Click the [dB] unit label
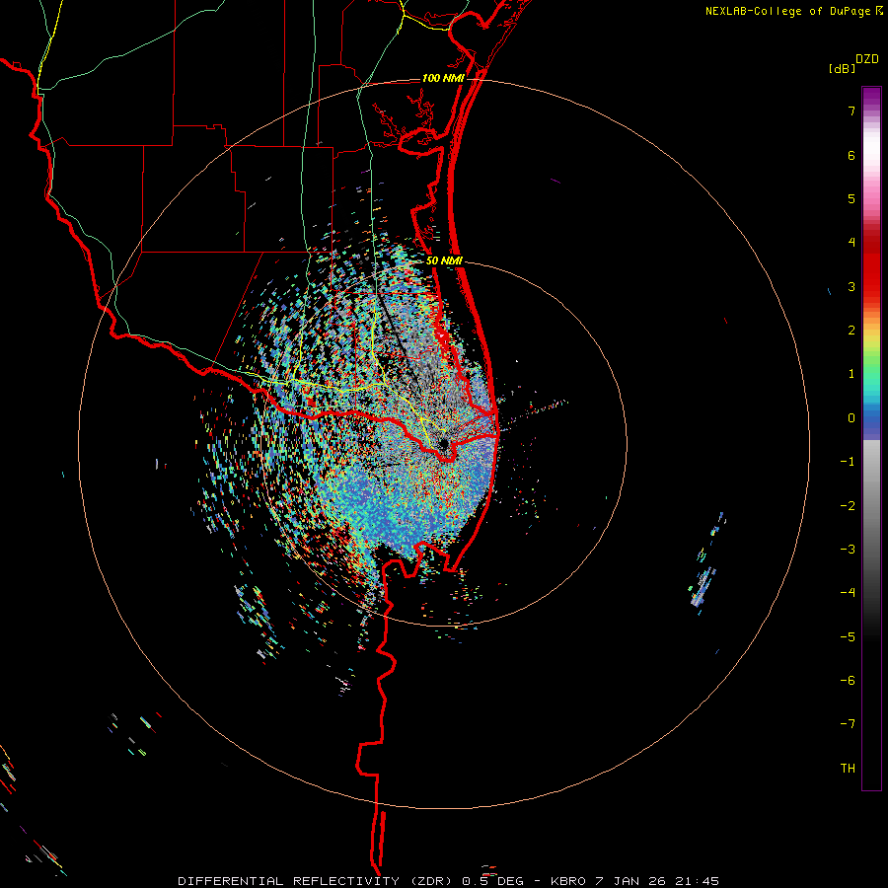 coord(842,69)
